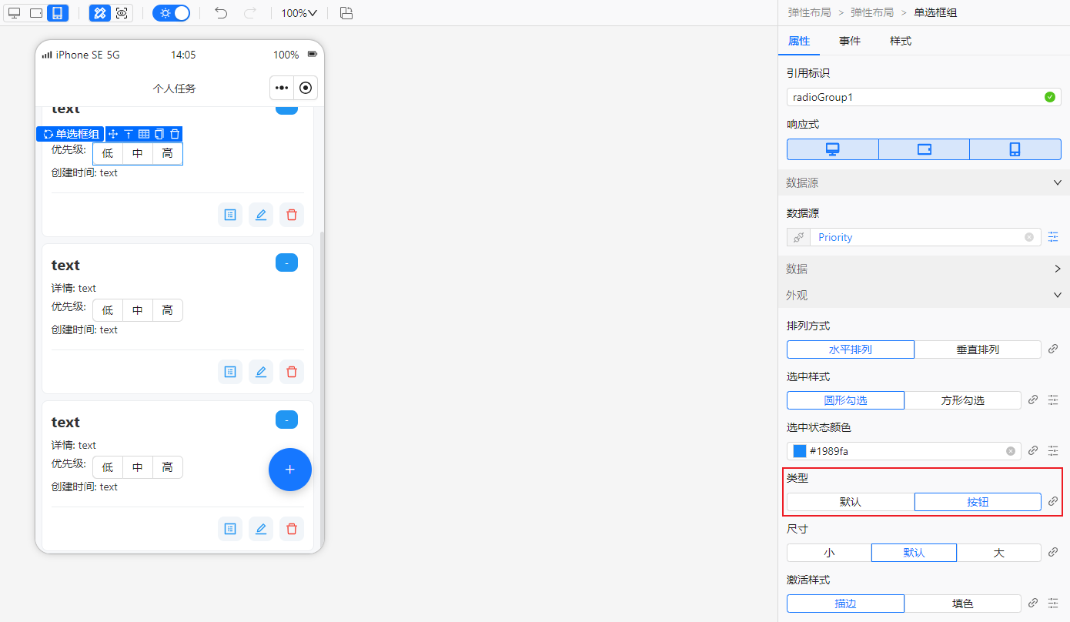Select the blue design tools icon

tap(99, 13)
